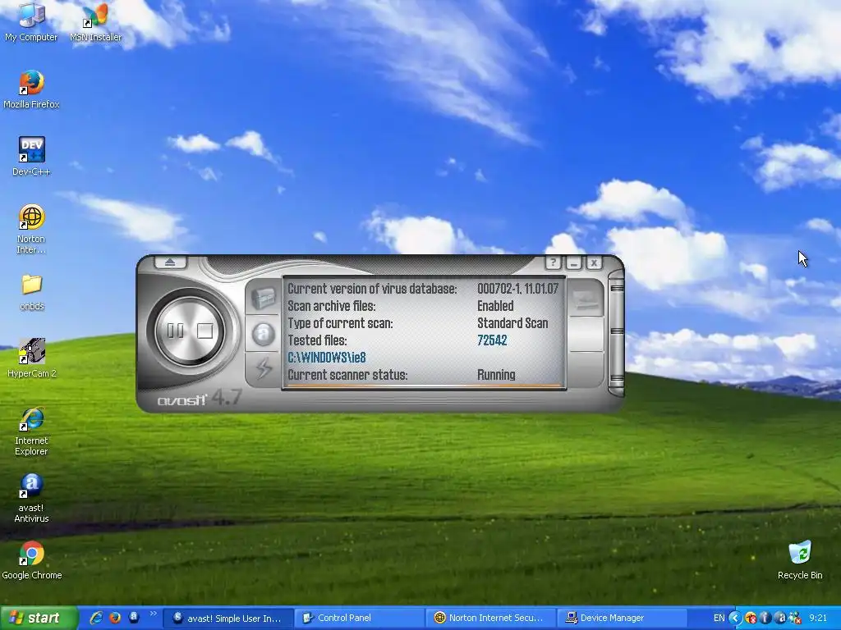The width and height of the screenshot is (841, 630).
Task: Select the Dev-C++ desktop shortcut
Action: 31,157
